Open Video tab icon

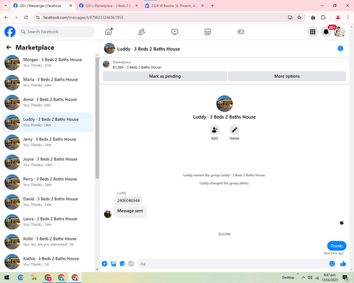click(x=175, y=32)
